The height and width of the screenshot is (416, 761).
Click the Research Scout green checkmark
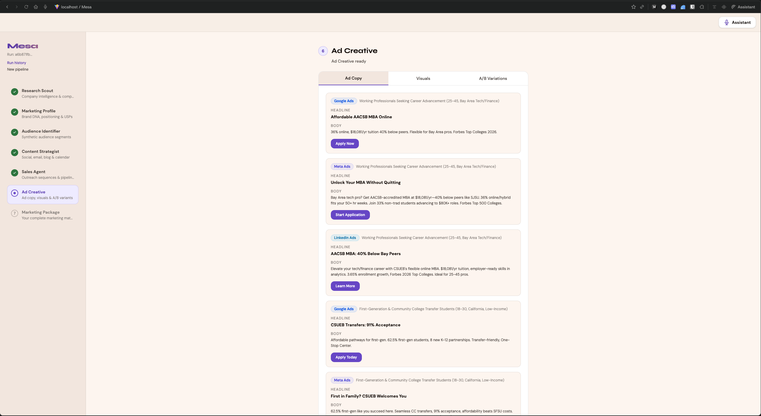click(15, 92)
